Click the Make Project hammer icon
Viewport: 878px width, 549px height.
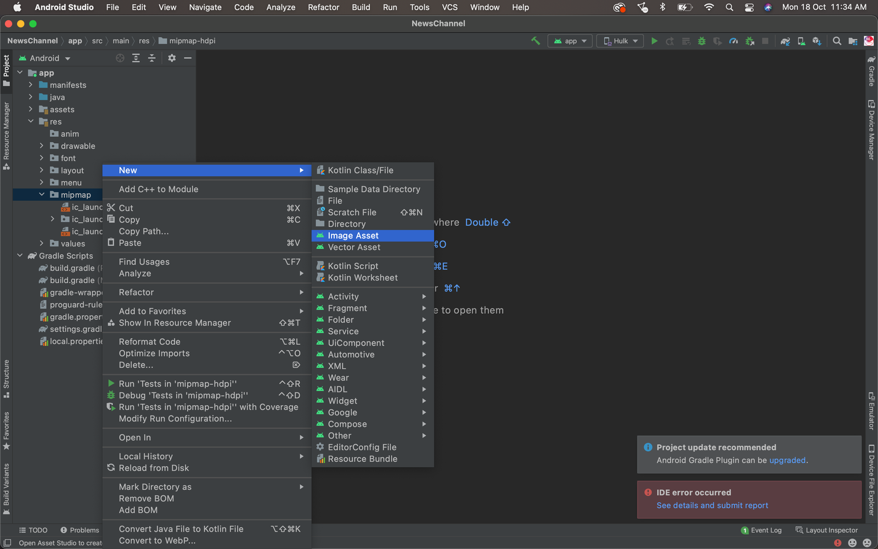[536, 41]
